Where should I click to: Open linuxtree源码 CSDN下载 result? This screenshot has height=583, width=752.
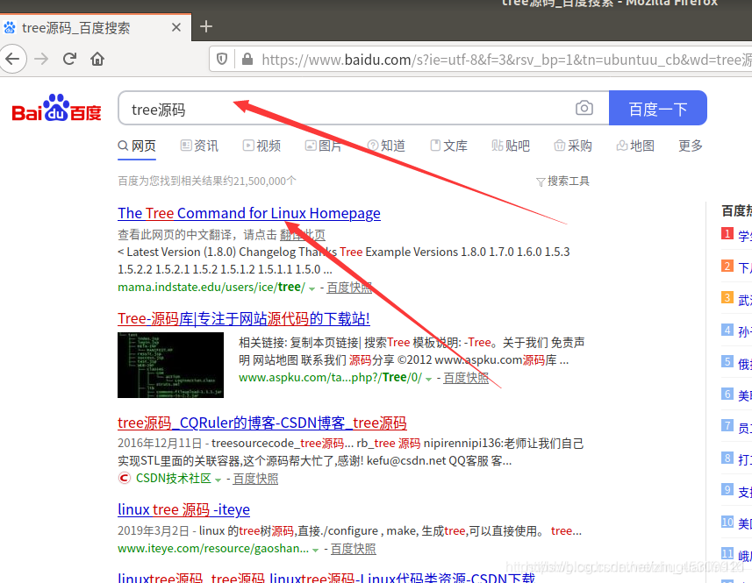tap(326, 577)
